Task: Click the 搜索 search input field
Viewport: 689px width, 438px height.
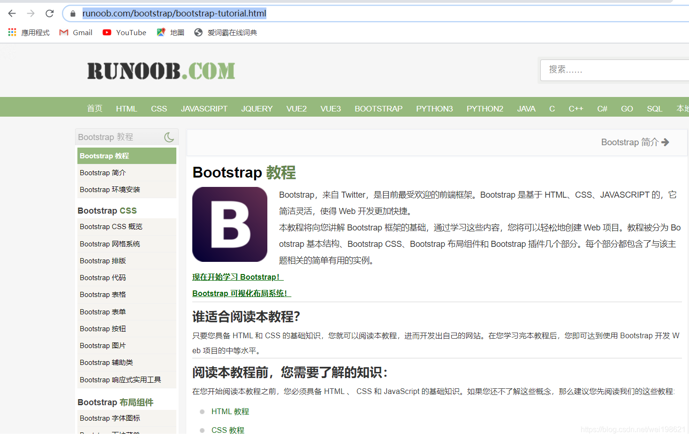Action: pos(614,70)
